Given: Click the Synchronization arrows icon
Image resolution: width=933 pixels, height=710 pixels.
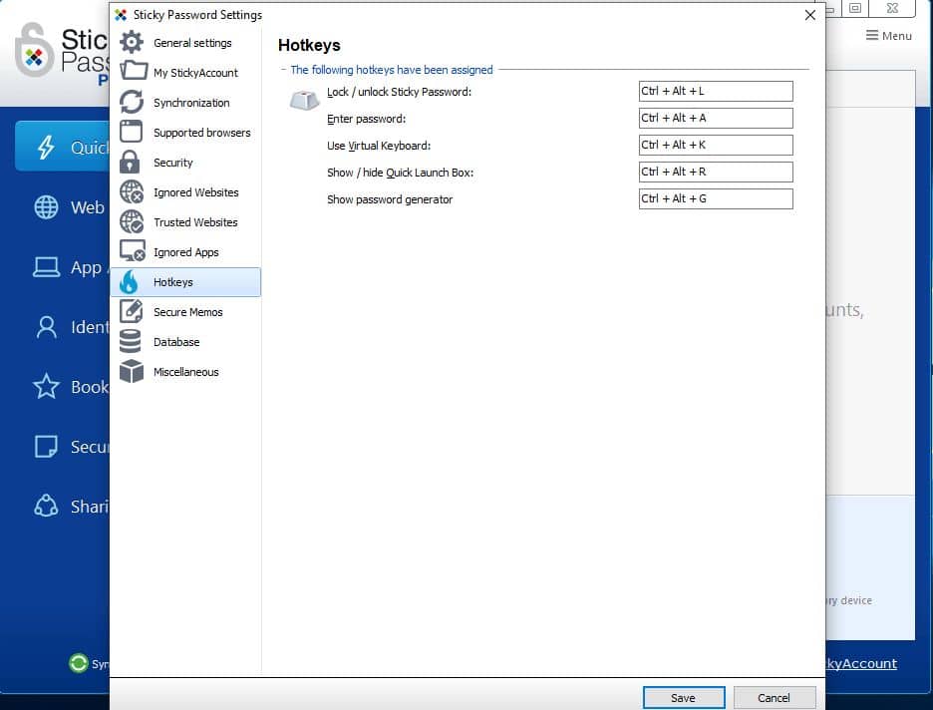Looking at the screenshot, I should point(132,102).
